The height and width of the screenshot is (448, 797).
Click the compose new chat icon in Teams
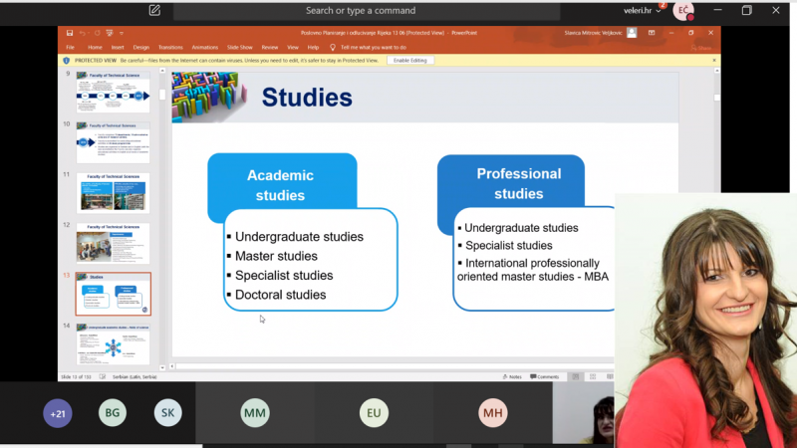[154, 10]
